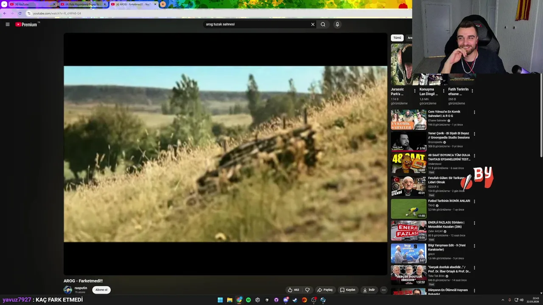This screenshot has height=305, width=543.
Task: Open Spotify from the taskbar
Action: click(249, 300)
